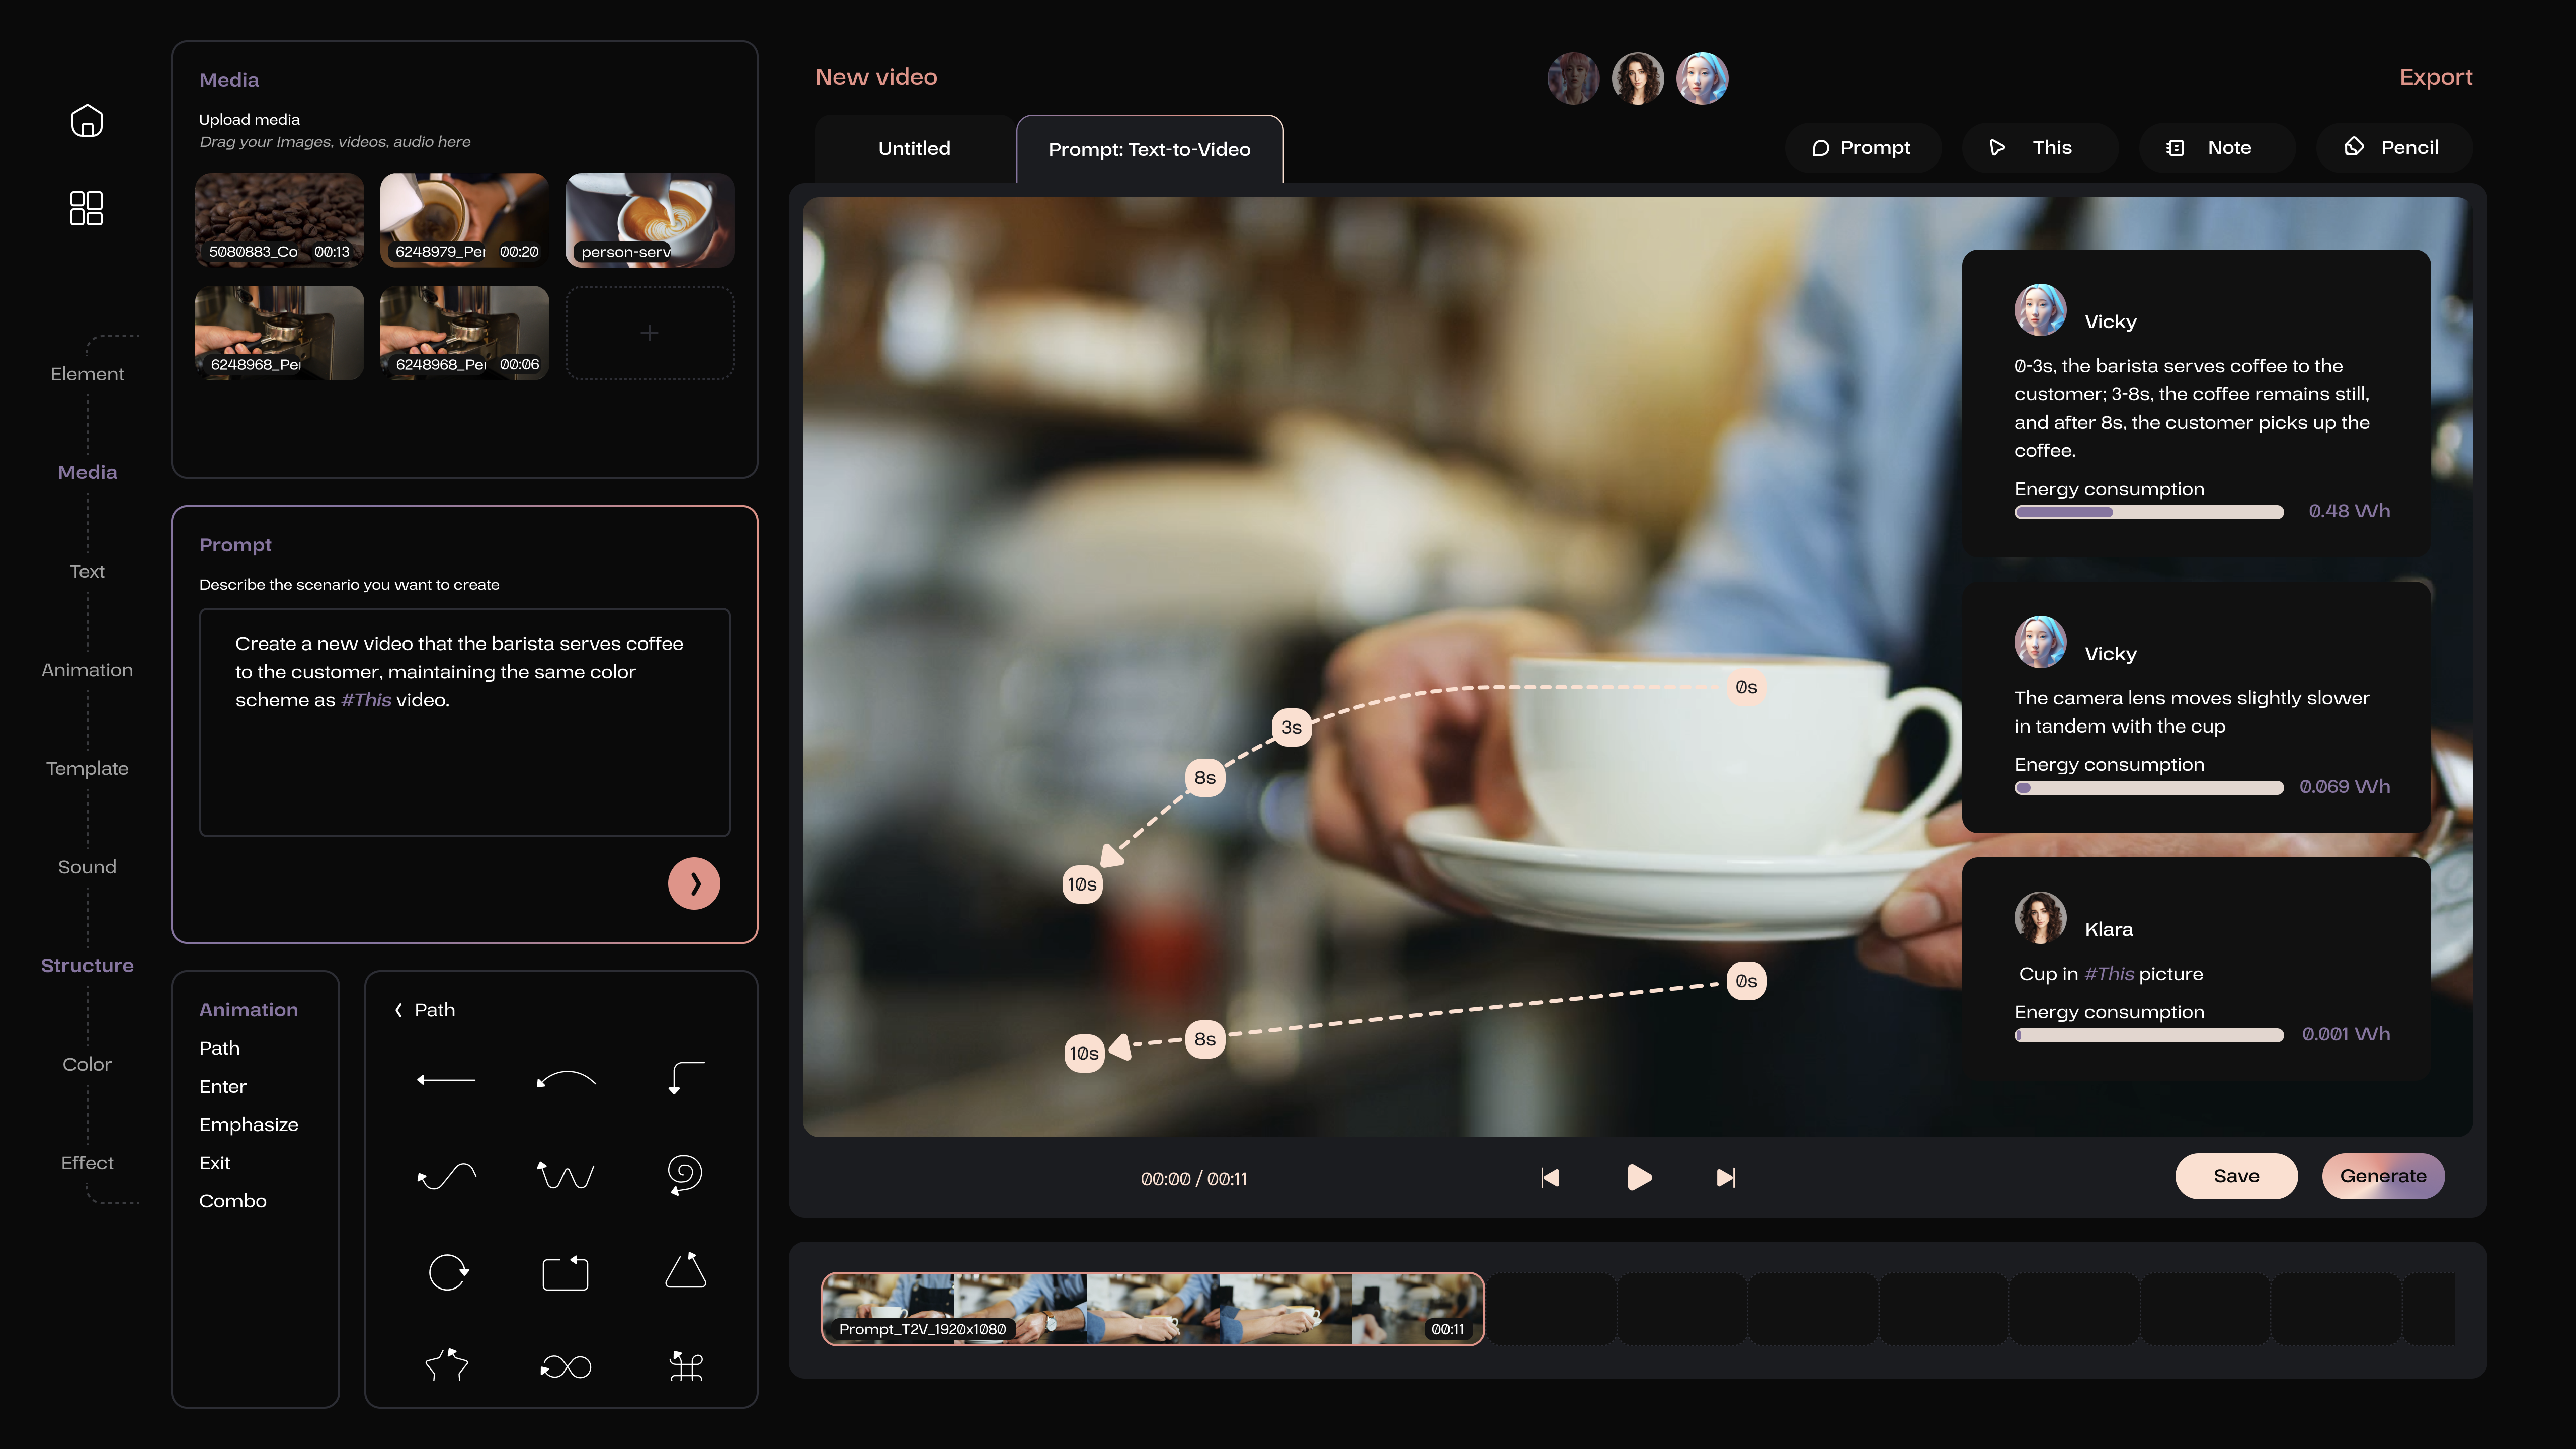
Task: Open the grid dashboard icon
Action: coord(87,208)
